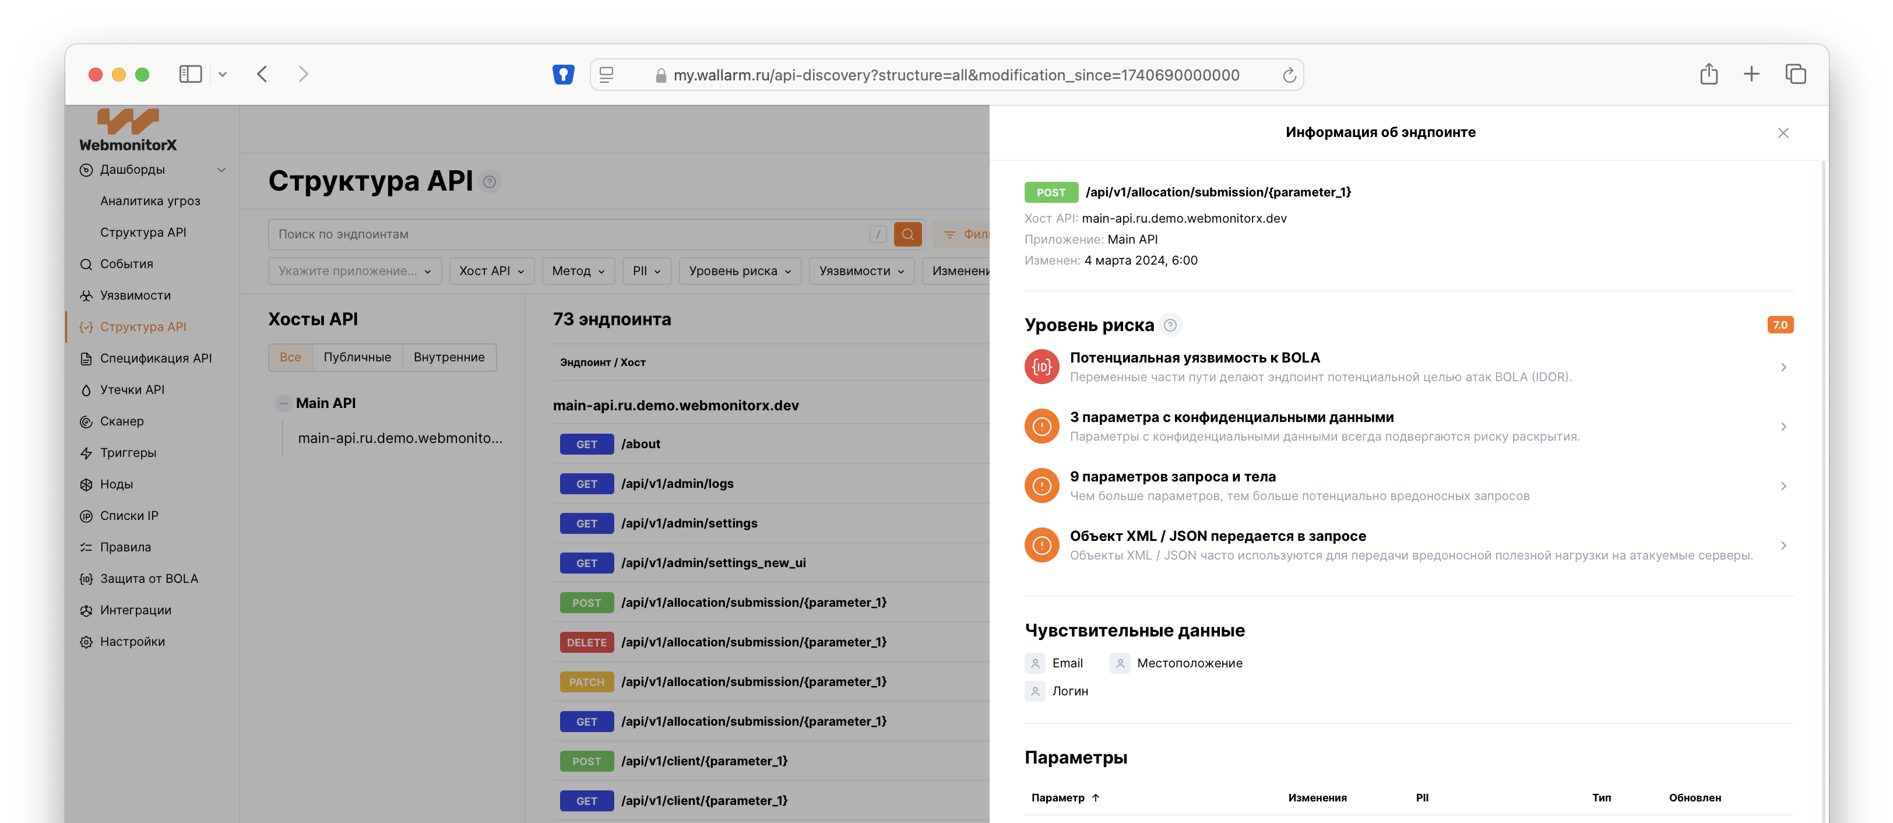The height and width of the screenshot is (823, 1893).
Task: Go to Защита от BOLA in the sidebar
Action: [149, 578]
